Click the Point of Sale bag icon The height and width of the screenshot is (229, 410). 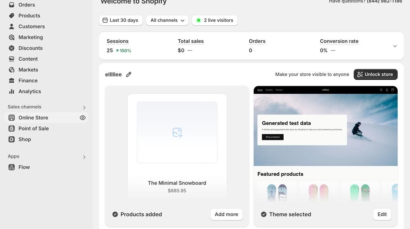click(x=12, y=129)
